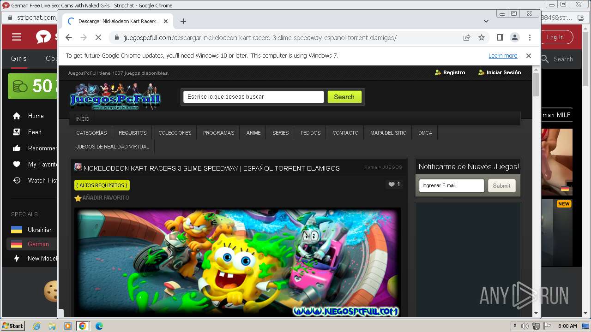Viewport: 591px width, 332px height.
Task: Open the Iniciar Sesión link
Action: click(x=500, y=72)
